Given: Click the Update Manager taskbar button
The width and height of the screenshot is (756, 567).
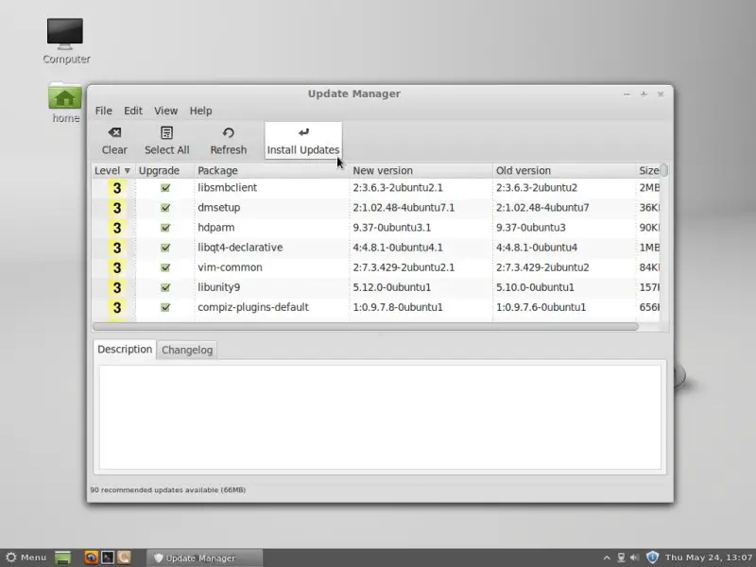Looking at the screenshot, I should pos(204,558).
